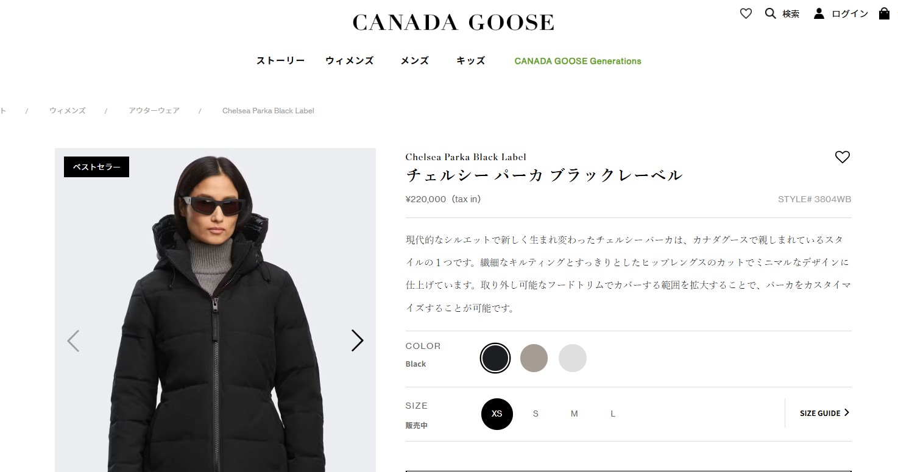The height and width of the screenshot is (472, 898).
Task: Choose size L
Action: tap(613, 414)
